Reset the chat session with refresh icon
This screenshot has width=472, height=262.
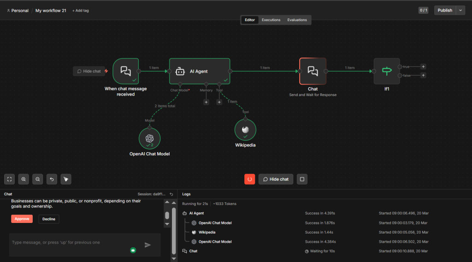pos(171,194)
